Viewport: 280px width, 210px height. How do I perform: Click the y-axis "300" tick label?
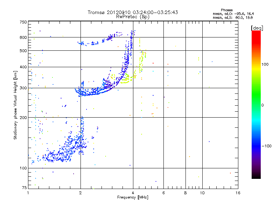coord(23,88)
